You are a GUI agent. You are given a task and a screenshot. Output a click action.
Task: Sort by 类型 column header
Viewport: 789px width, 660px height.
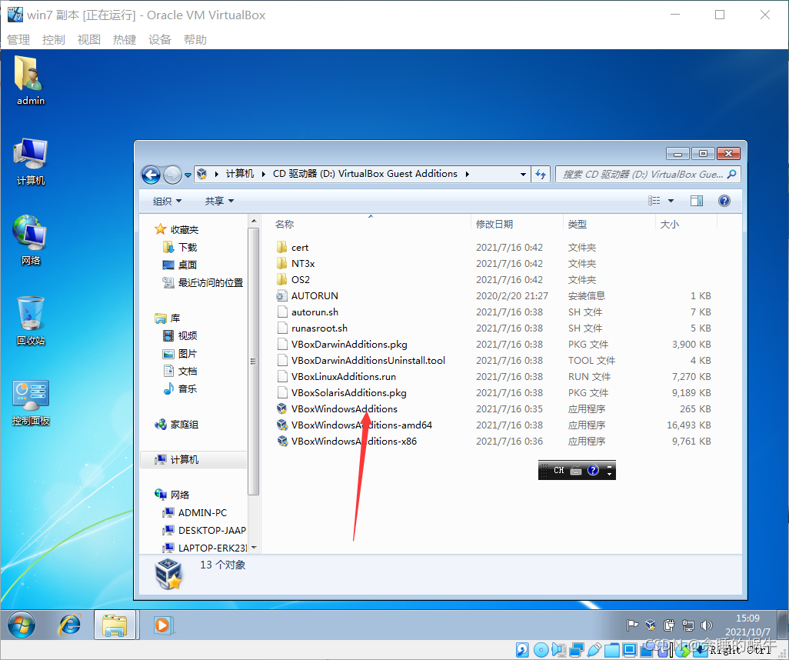coord(578,225)
